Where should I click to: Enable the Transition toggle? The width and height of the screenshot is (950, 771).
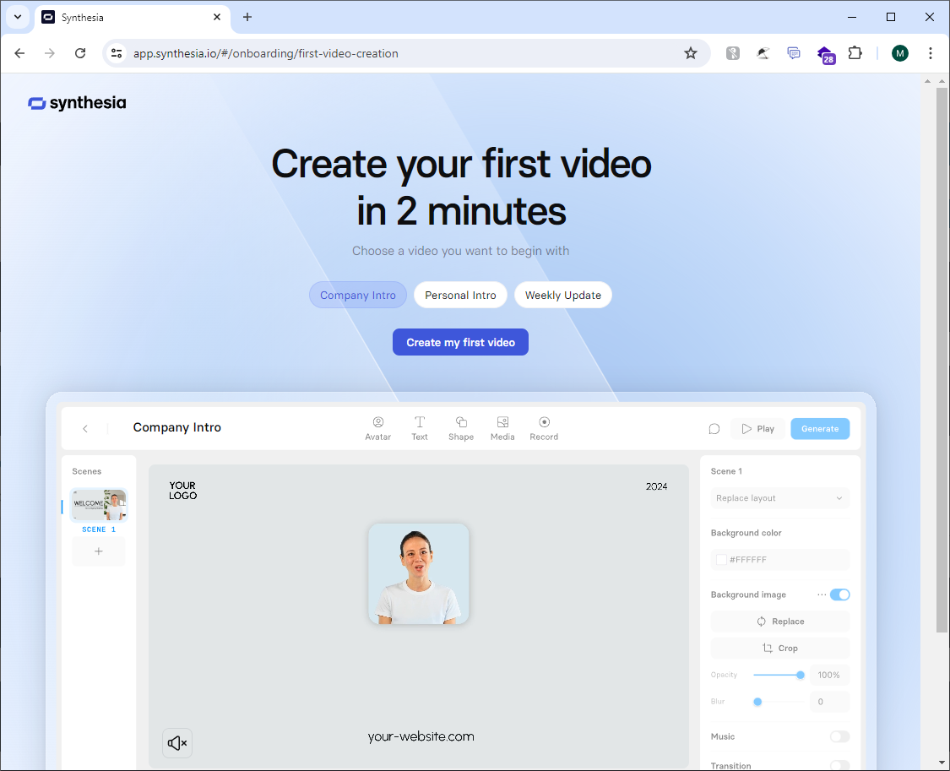click(x=839, y=766)
